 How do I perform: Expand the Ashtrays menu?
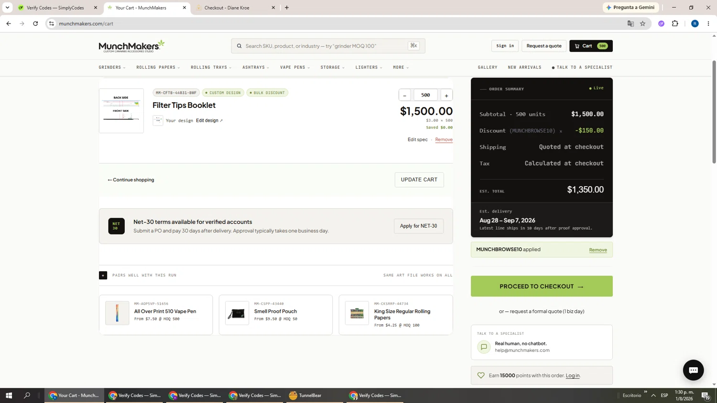(x=256, y=67)
